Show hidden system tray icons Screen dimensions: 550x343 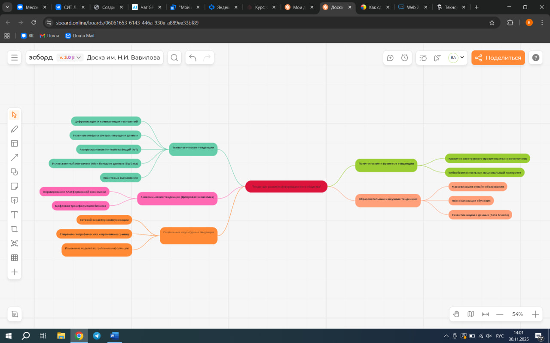446,336
